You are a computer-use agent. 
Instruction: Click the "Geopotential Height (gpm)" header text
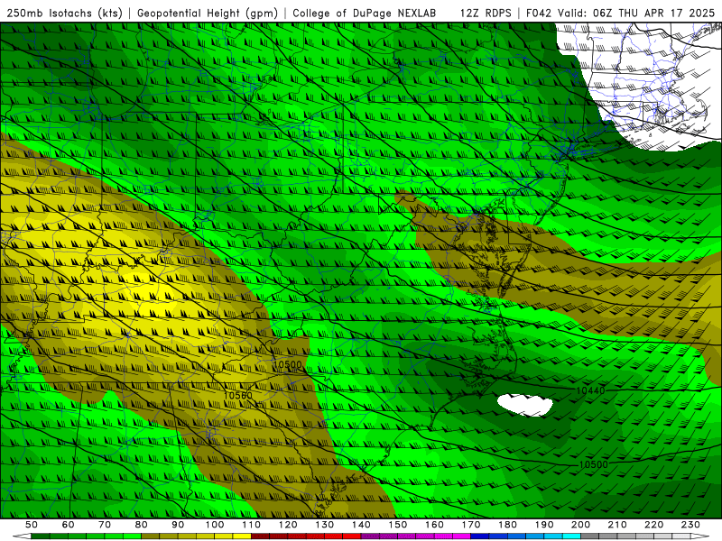(x=208, y=14)
